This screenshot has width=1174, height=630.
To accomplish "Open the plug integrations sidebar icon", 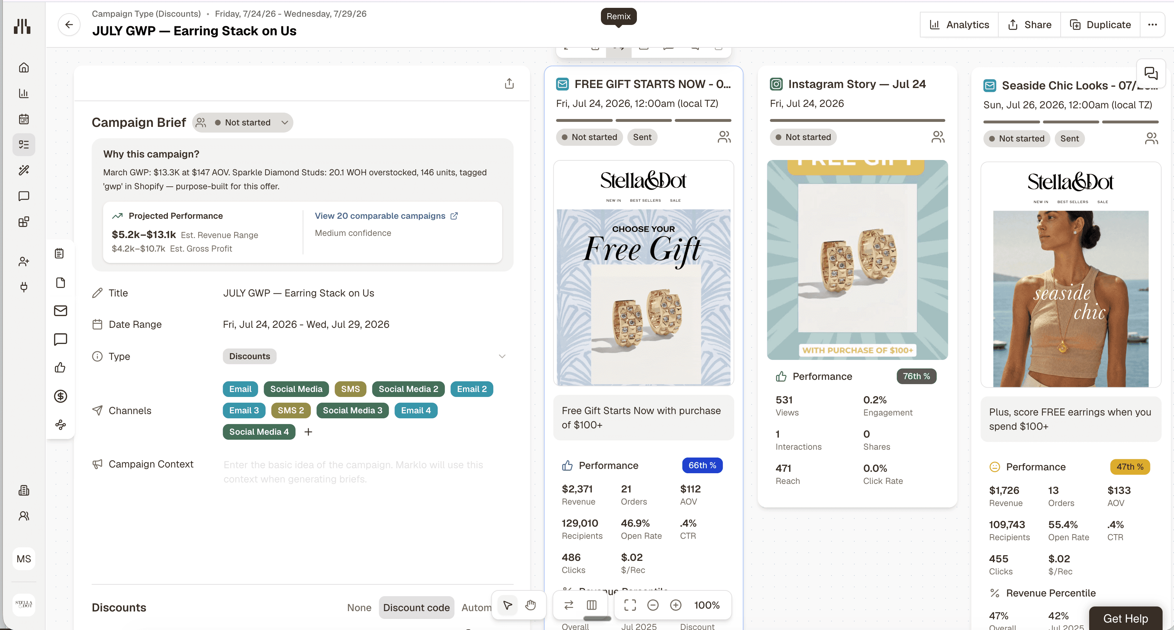I will (x=24, y=286).
